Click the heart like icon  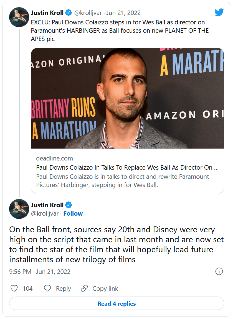click(x=14, y=289)
